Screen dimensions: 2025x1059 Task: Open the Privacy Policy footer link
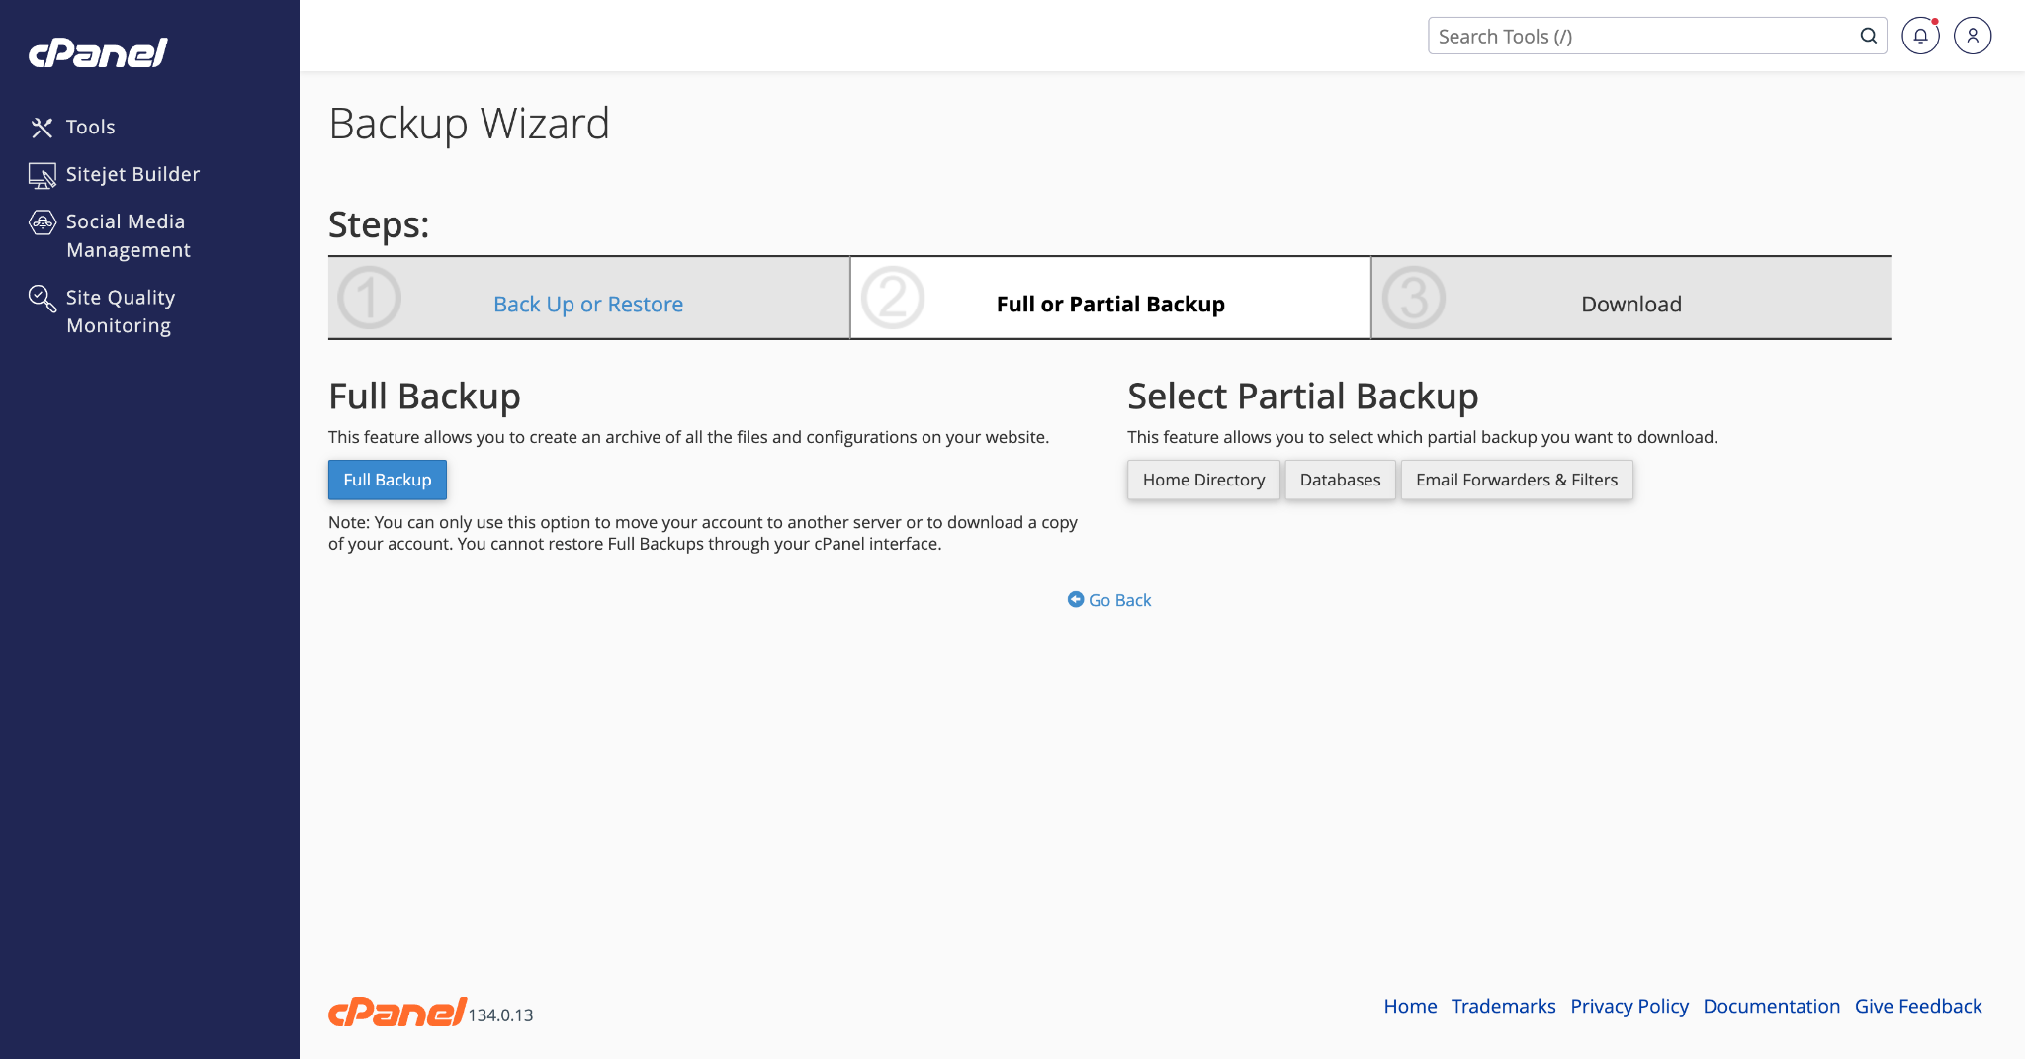tap(1629, 1006)
